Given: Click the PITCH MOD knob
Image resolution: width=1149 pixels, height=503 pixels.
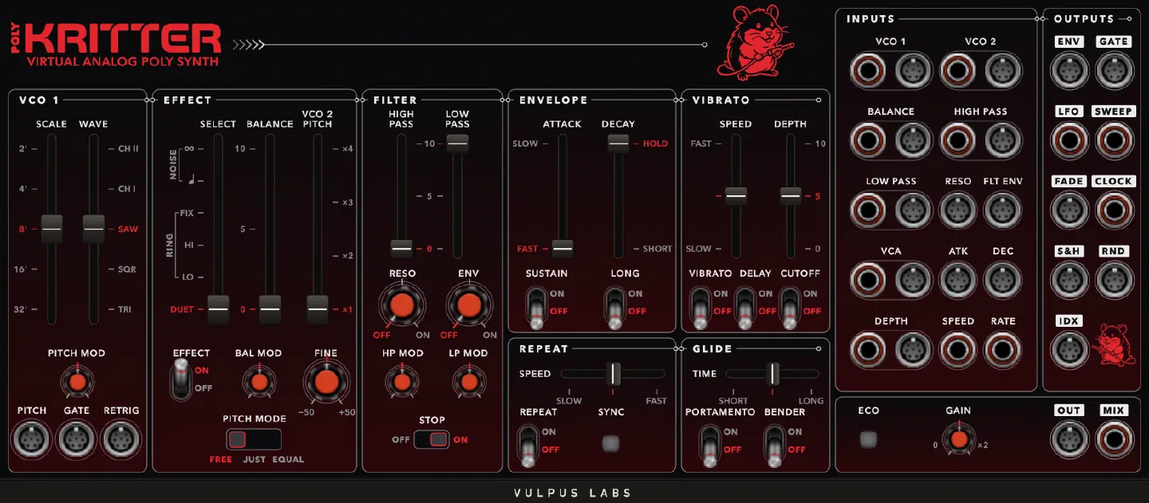Looking at the screenshot, I should pos(77,382).
